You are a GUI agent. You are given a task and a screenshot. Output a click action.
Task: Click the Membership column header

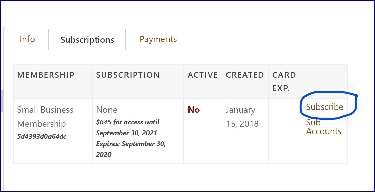(46, 75)
